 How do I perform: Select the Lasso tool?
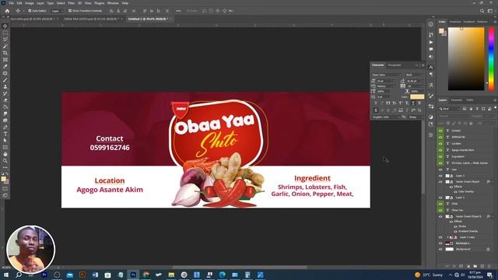(5, 40)
